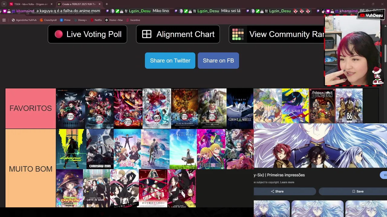Select the Chainsaw Man poster

click(x=100, y=149)
